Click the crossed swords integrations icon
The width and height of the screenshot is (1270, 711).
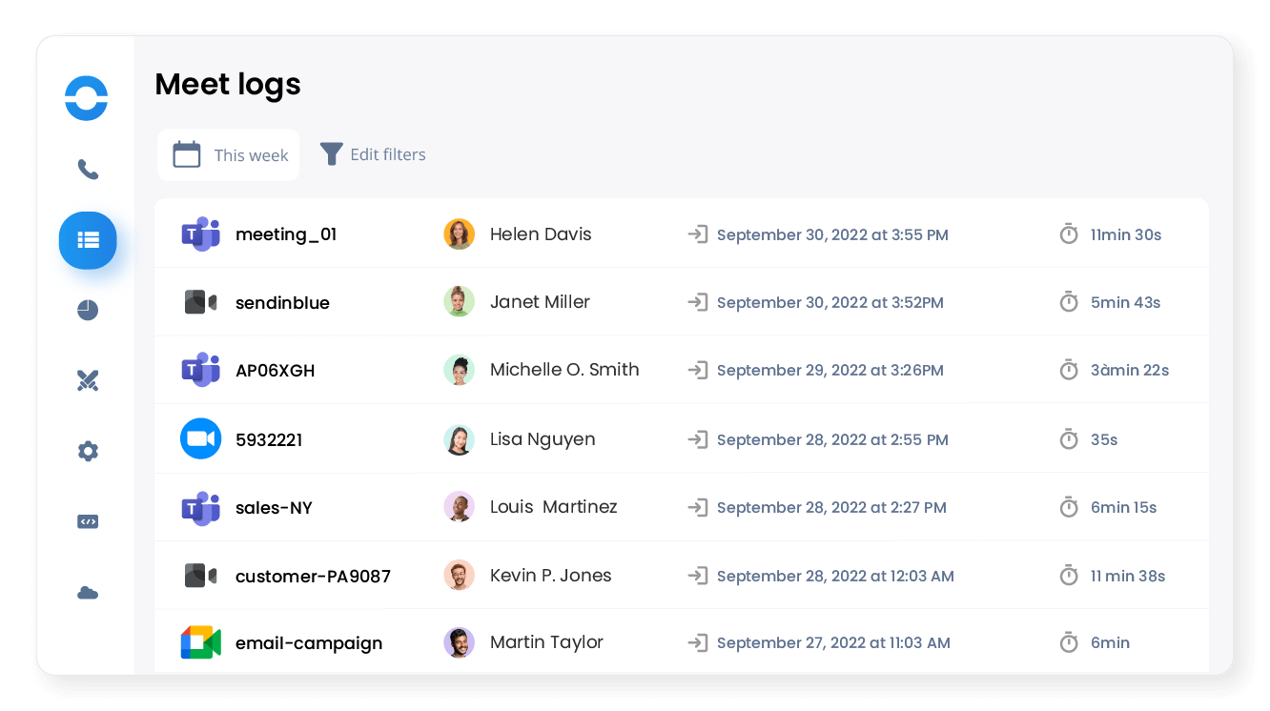click(88, 380)
